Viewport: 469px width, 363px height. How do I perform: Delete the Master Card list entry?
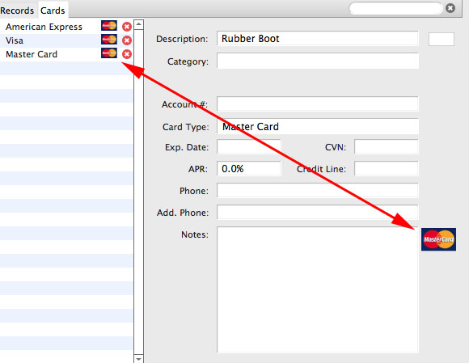[127, 54]
